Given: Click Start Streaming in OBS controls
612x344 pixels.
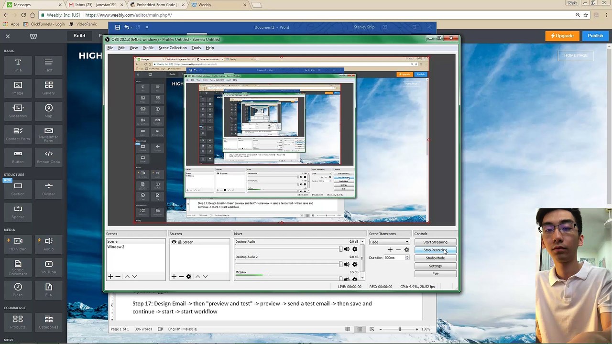Looking at the screenshot, I should point(435,242).
